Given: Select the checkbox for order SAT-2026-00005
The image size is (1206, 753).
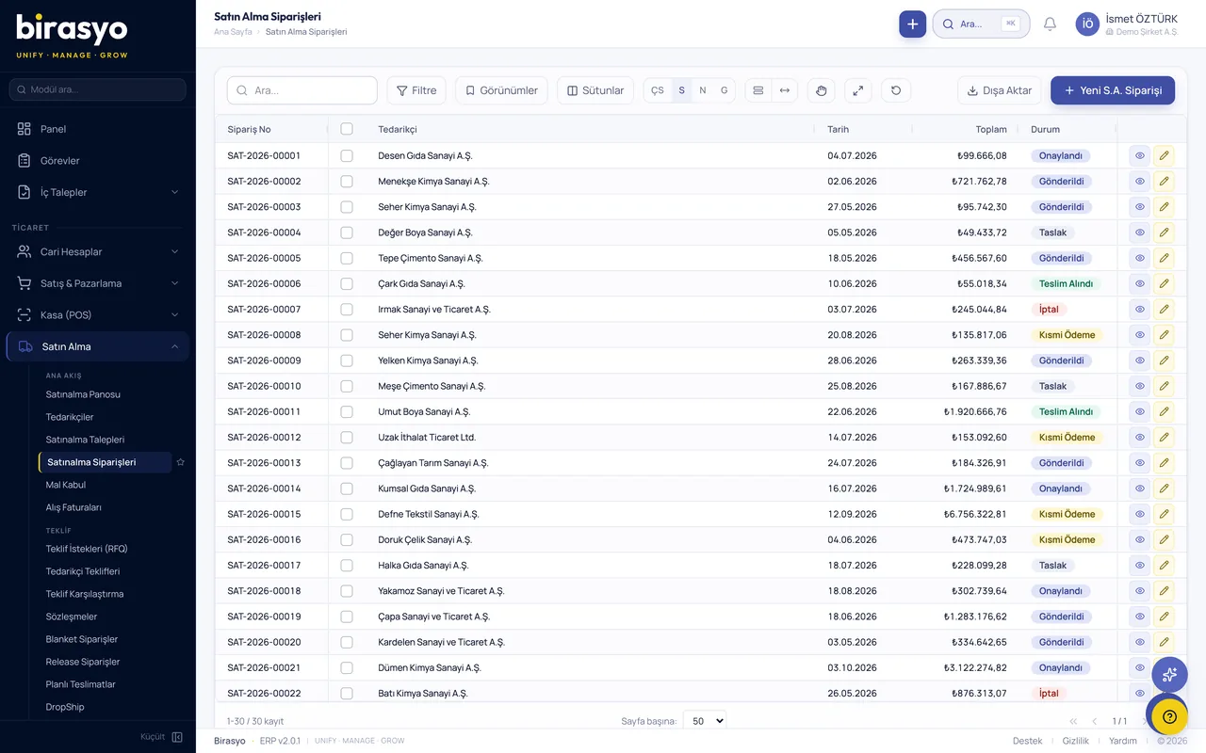Looking at the screenshot, I should click(x=347, y=258).
